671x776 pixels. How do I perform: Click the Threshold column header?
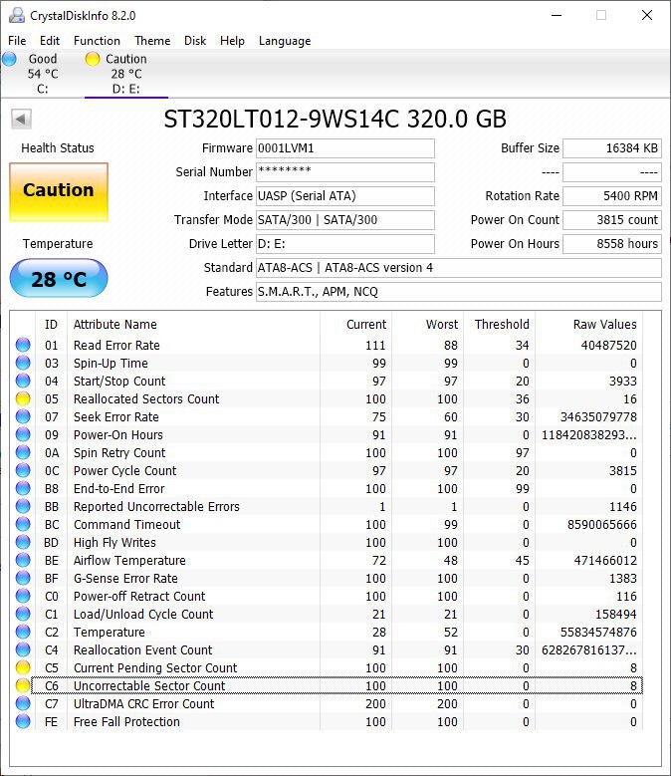pyautogui.click(x=502, y=324)
